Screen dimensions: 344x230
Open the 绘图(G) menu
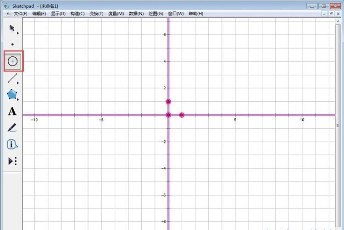point(156,14)
